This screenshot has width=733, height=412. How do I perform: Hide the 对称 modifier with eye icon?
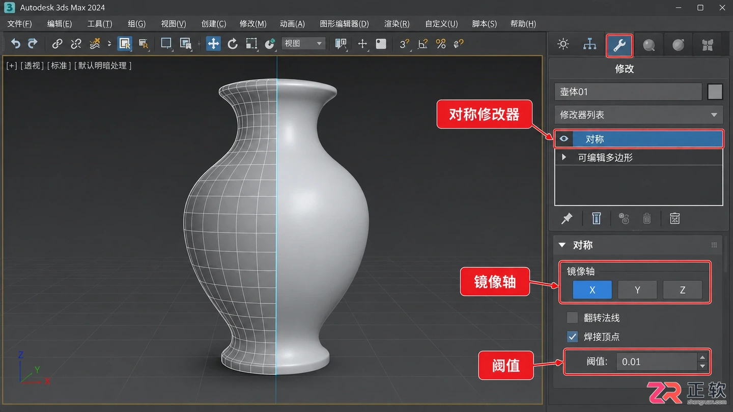click(x=564, y=139)
